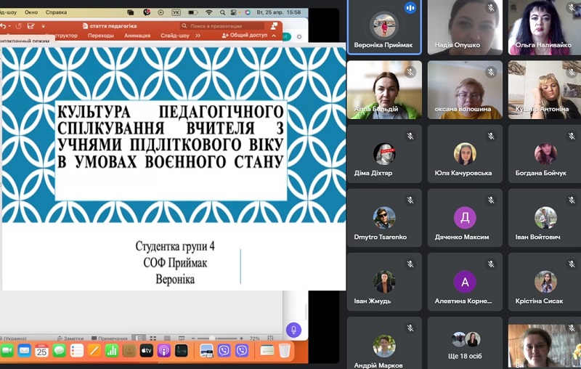The width and height of the screenshot is (581, 369).
Task: Open the Окно menu in the menu bar
Action: 31,12
